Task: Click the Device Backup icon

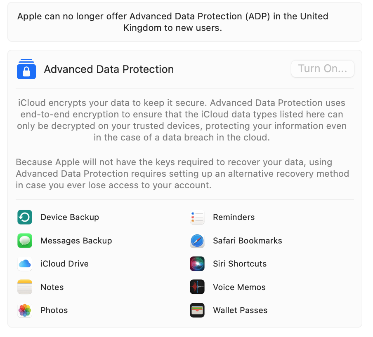Action: click(x=25, y=217)
